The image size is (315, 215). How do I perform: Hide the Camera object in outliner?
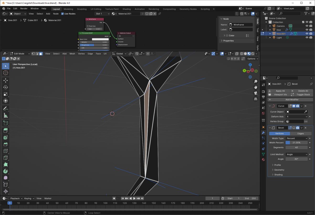point(307,26)
